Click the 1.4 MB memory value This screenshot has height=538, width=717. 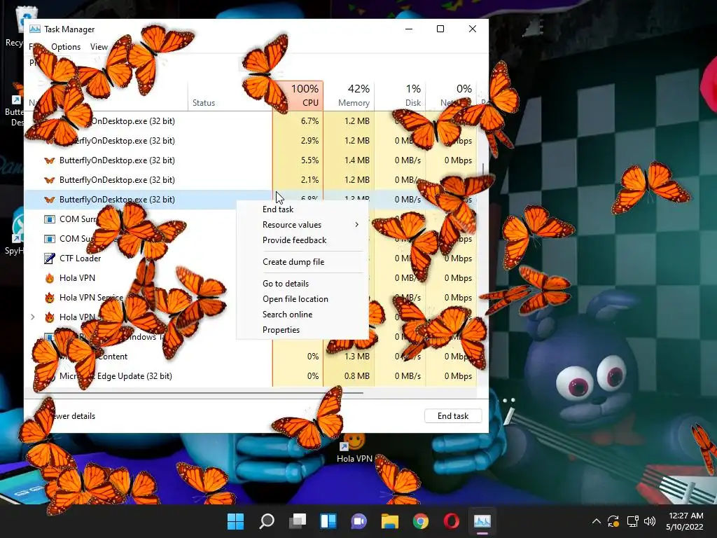coord(357,160)
